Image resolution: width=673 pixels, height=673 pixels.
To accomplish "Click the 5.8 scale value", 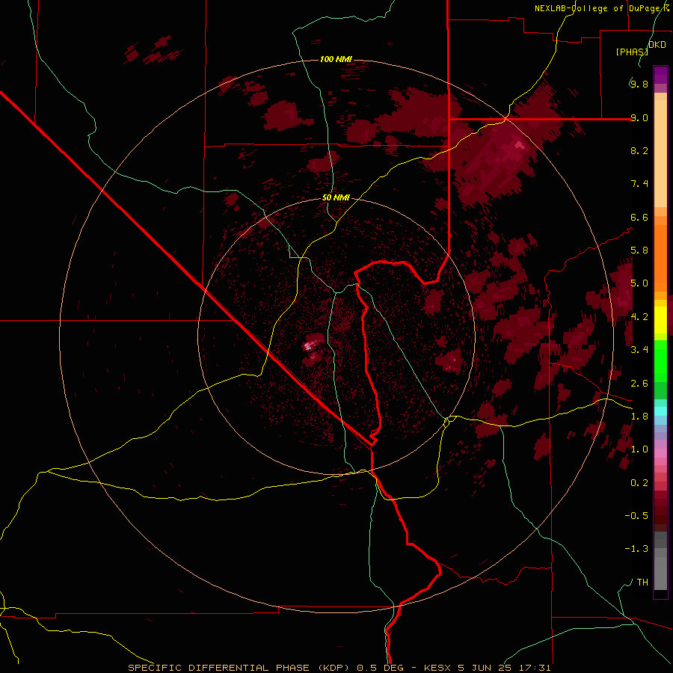I will (x=639, y=251).
